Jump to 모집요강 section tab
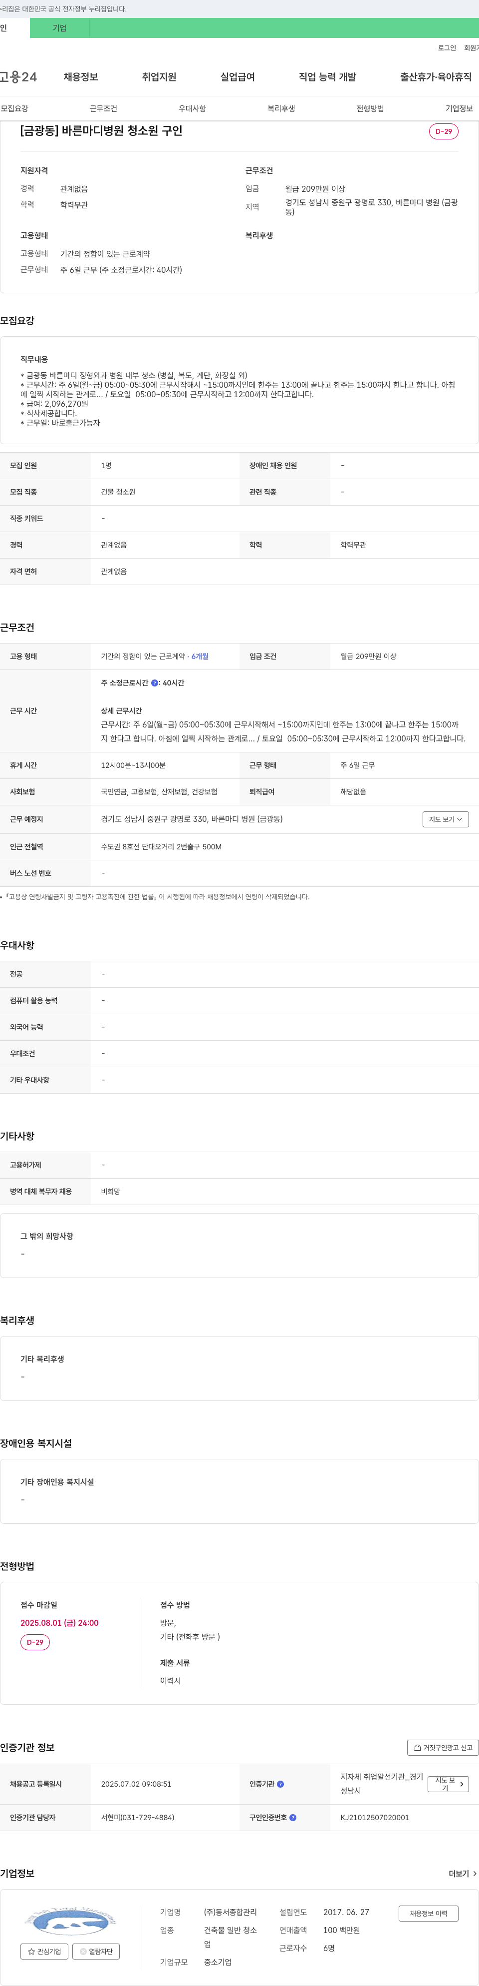Screen dimensions: 479x1986 pyautogui.click(x=14, y=109)
